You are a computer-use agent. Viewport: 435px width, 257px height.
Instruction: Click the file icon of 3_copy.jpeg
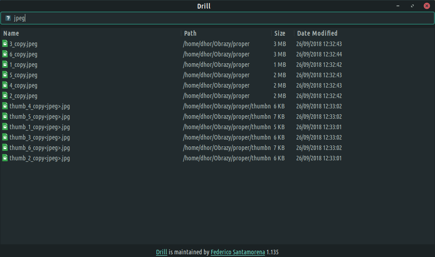point(5,43)
